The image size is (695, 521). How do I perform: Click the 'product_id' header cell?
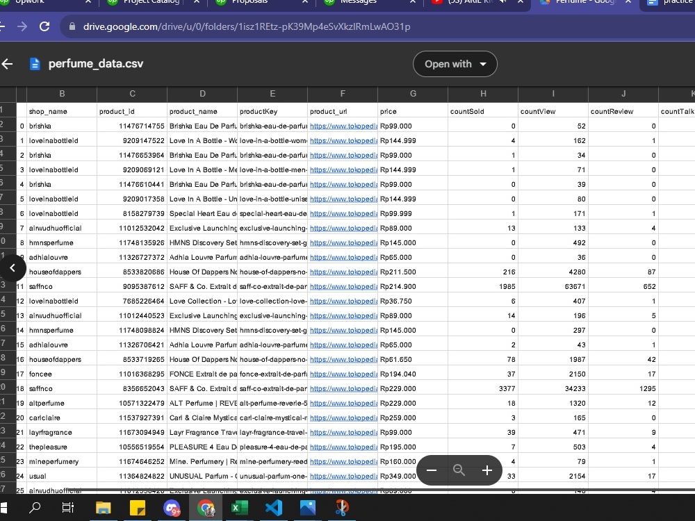click(x=132, y=111)
